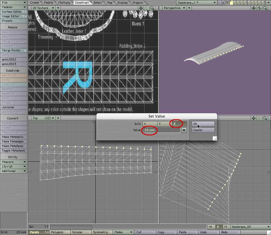Viewport: 271px width, 235px height.
Task: Click the Set Value dialog resize grip
Action: click(215, 139)
